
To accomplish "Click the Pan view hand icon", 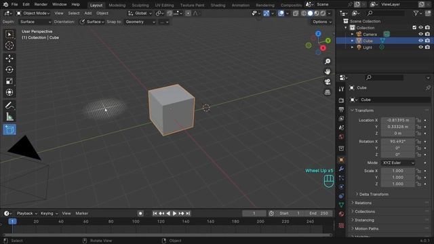I will tap(328, 72).
